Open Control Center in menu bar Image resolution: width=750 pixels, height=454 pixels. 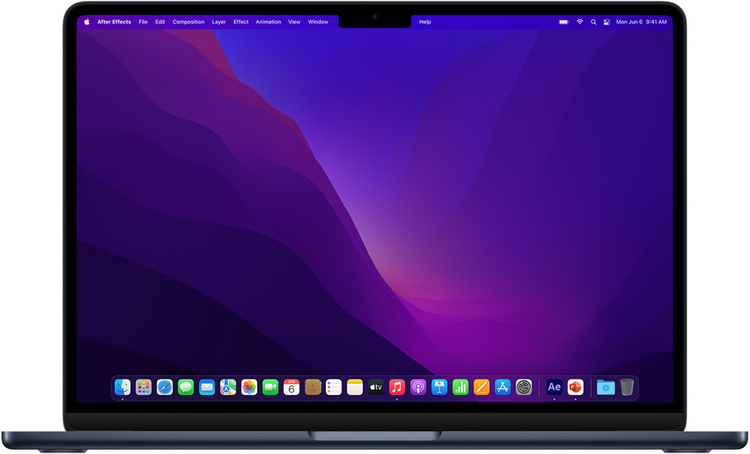[606, 22]
